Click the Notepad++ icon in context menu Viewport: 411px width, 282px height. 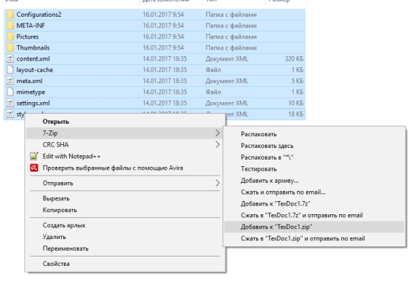34,156
